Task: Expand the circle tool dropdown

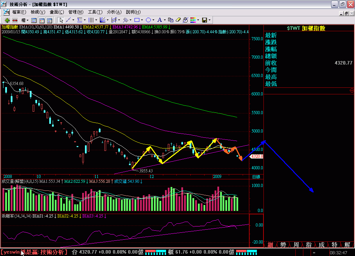Action: click(x=153, y=20)
